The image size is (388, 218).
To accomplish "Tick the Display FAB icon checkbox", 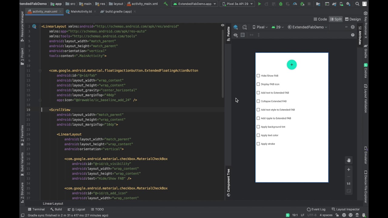I will [x=258, y=84].
